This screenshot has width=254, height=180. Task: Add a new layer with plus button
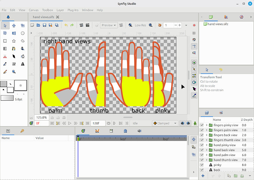203,176
